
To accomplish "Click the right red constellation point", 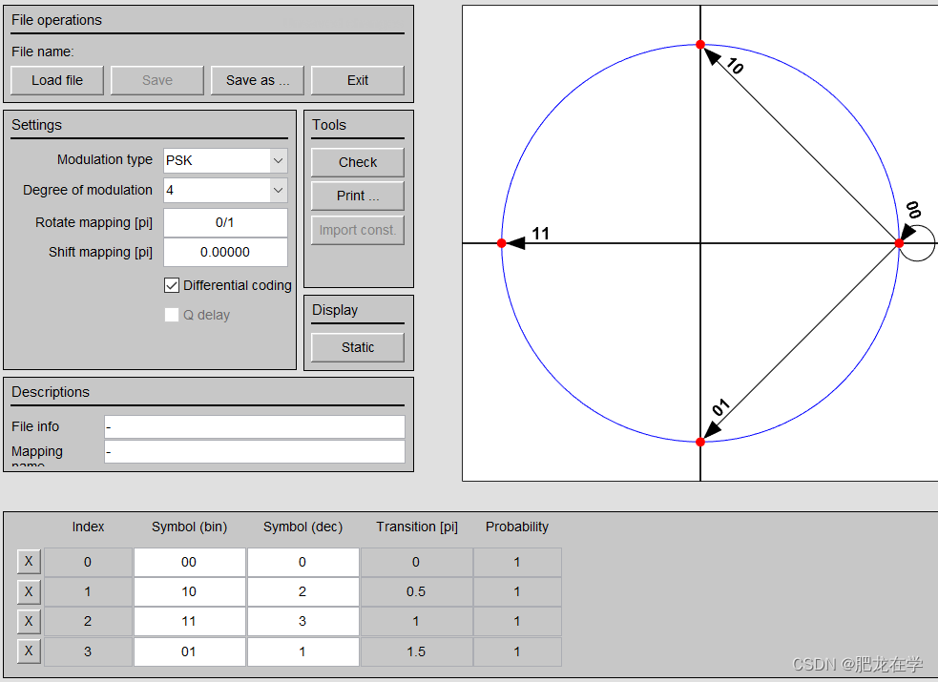I will [x=899, y=243].
